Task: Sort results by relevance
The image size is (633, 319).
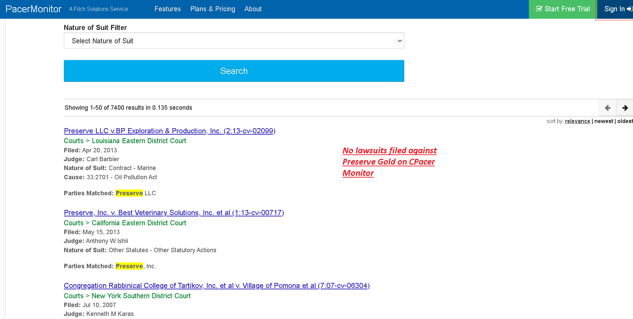Action: 577,121
